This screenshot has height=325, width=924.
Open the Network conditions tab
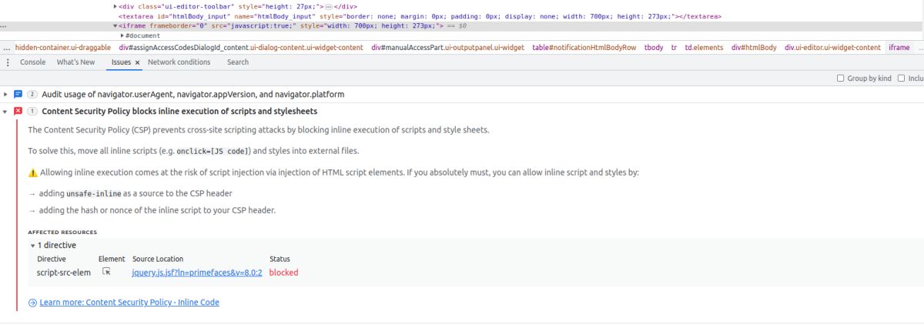coord(179,62)
